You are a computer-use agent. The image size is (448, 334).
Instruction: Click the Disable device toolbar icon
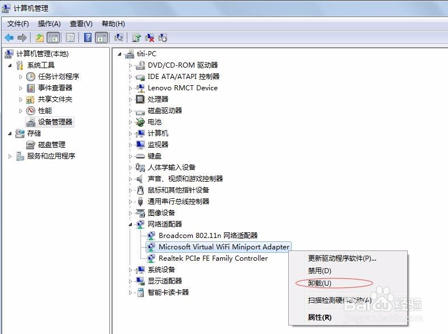click(x=163, y=37)
